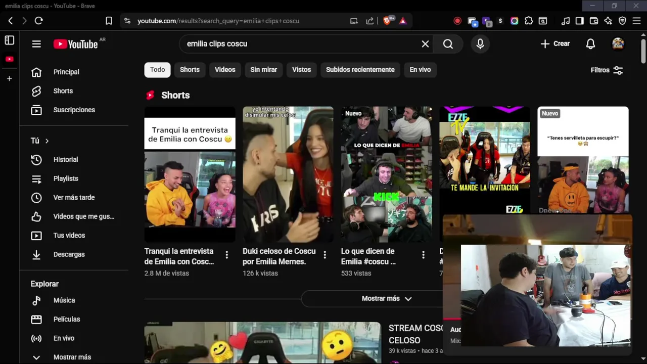Open Brave Leo AI sparkle icon
The image size is (647, 364).
pyautogui.click(x=608, y=21)
